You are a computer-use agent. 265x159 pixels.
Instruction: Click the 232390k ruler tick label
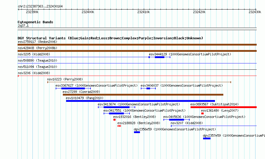click(32, 12)
